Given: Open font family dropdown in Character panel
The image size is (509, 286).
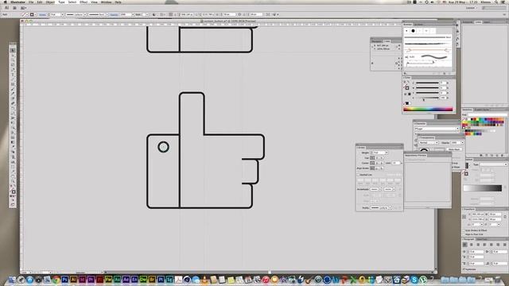Looking at the screenshot, I should point(437,129).
